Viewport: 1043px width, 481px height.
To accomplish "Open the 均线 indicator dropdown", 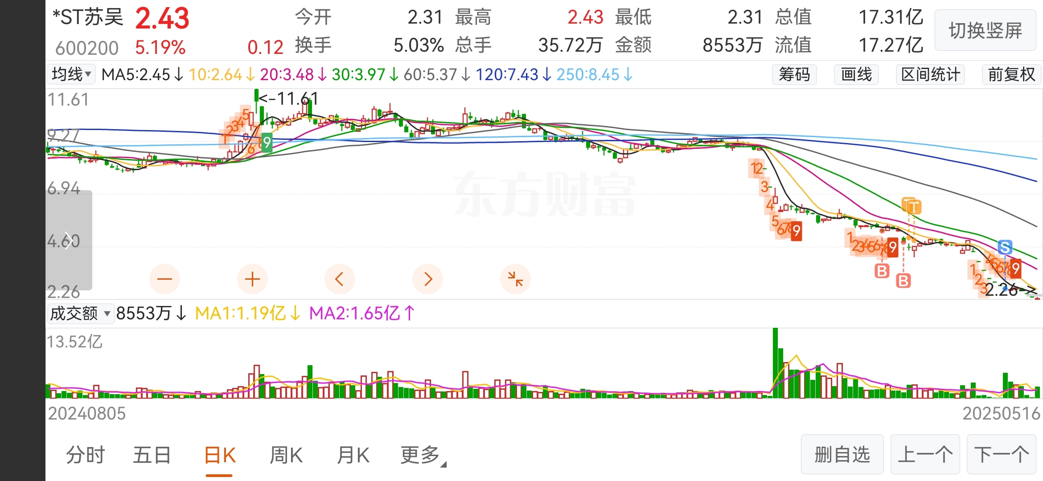I will tap(71, 74).
